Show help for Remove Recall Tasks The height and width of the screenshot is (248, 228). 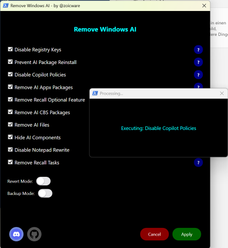[198, 162]
